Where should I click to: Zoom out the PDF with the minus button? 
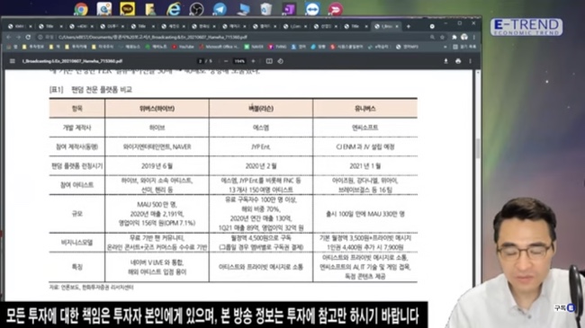(x=226, y=61)
